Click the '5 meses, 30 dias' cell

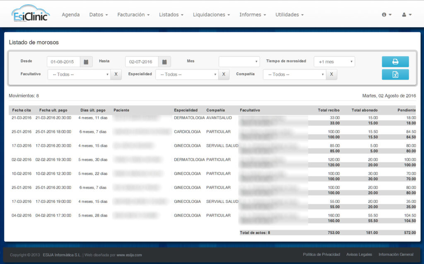(93, 159)
